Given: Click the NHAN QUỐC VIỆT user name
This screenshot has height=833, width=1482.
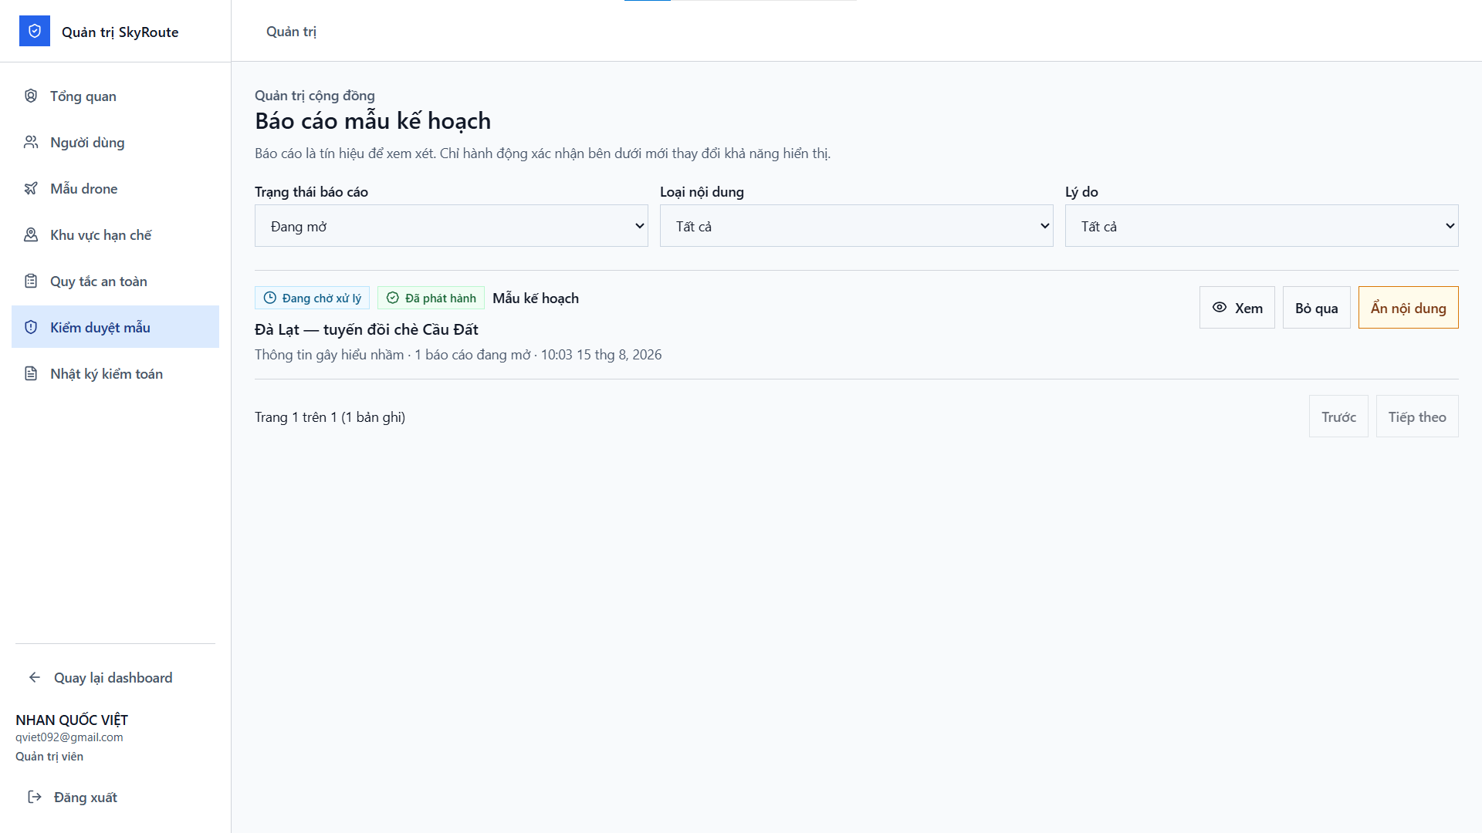Looking at the screenshot, I should click(x=72, y=720).
